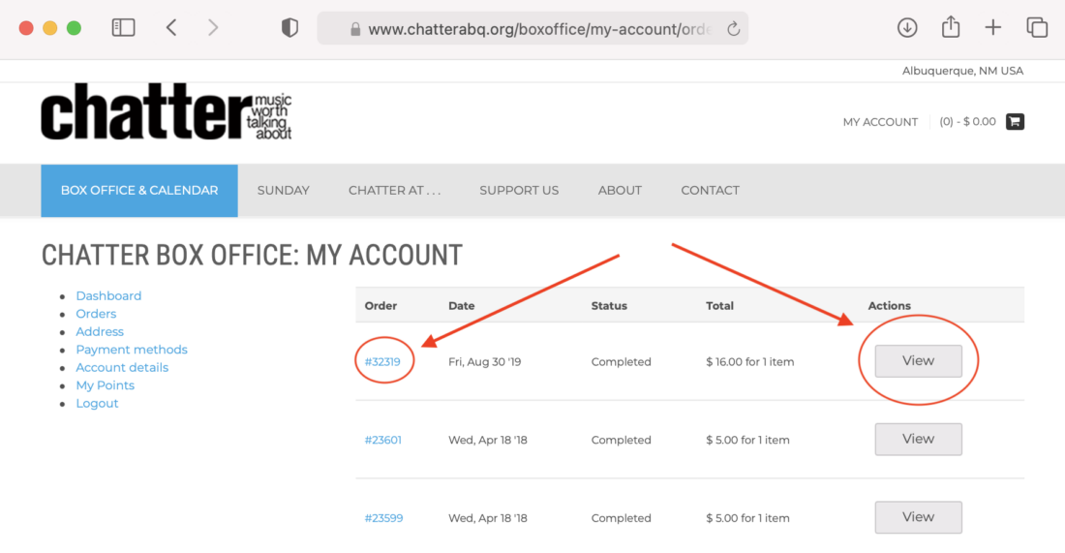
Task: Click the address bar URL field
Action: point(532,28)
